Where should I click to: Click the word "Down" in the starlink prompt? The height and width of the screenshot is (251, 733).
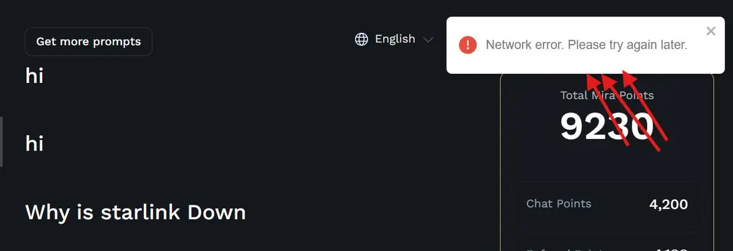click(x=216, y=212)
